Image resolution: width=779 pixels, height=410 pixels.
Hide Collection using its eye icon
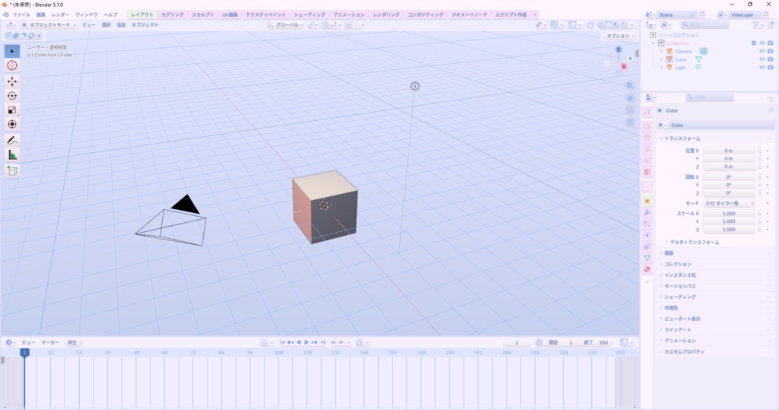762,43
